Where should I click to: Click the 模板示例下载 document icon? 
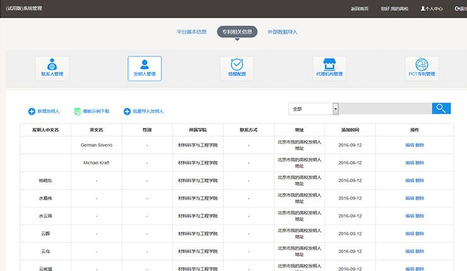(x=78, y=112)
